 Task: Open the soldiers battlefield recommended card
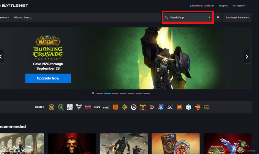point(124,144)
